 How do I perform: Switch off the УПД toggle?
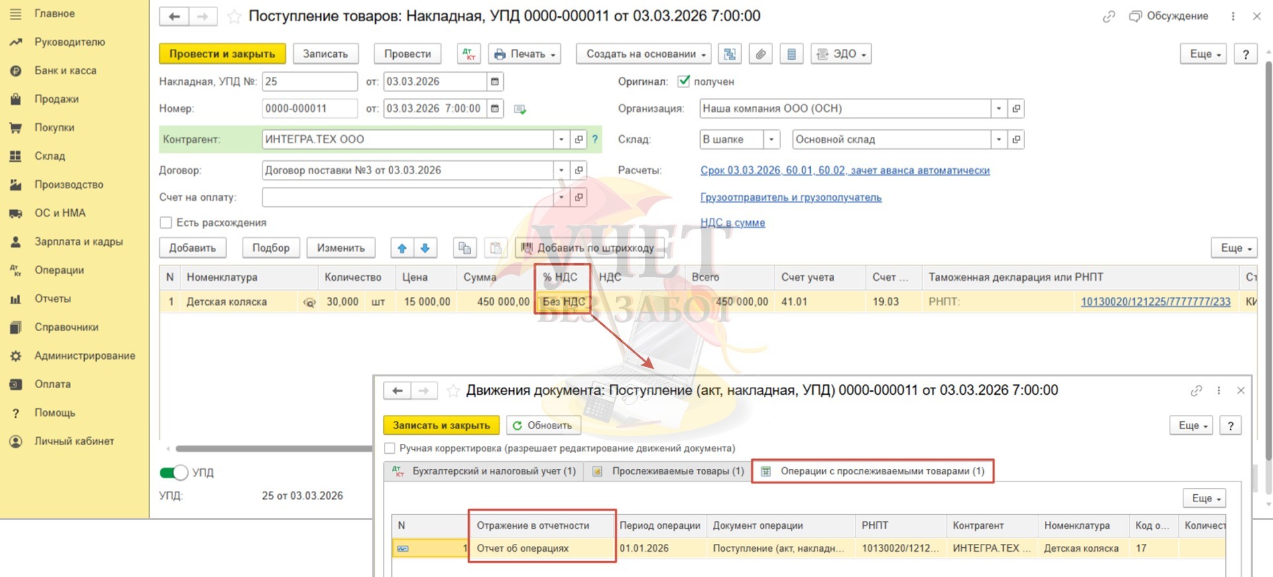point(174,472)
